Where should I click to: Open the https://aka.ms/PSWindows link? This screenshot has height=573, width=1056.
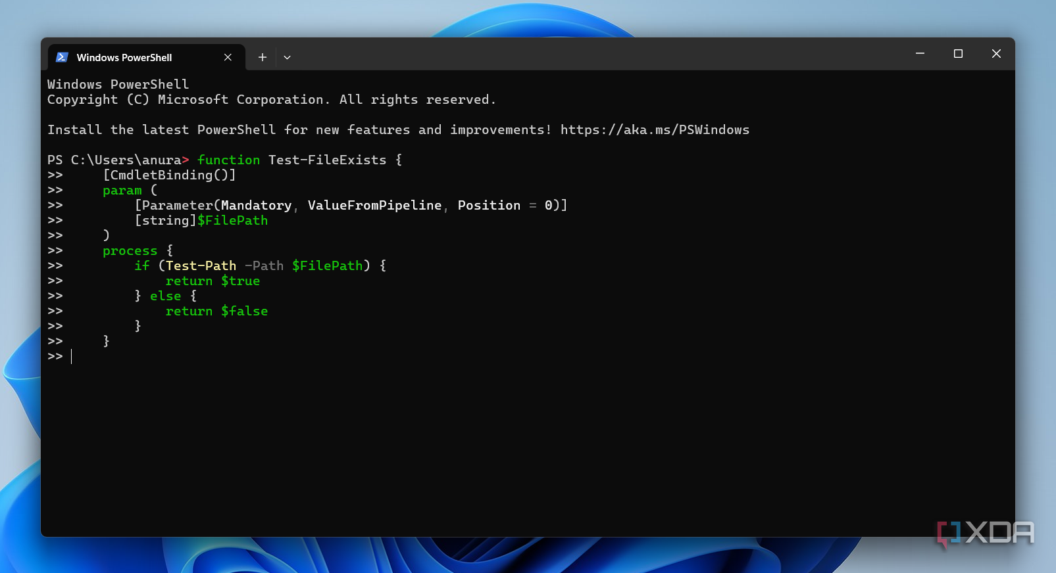tap(655, 129)
